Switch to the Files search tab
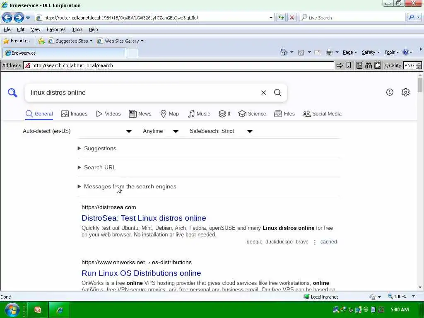 [284, 114]
